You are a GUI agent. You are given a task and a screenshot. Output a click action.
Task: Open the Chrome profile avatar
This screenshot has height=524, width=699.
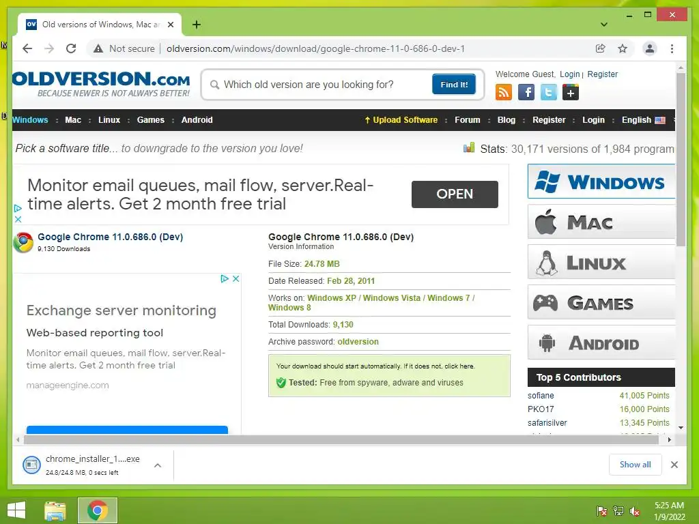650,48
